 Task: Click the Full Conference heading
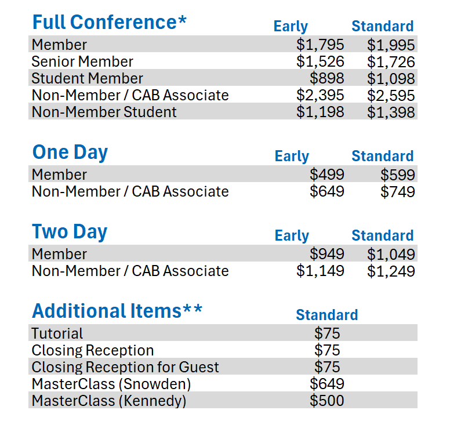coord(110,22)
